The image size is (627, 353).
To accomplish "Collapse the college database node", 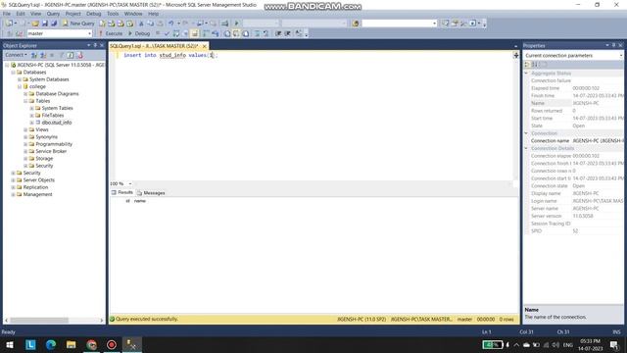I will [x=20, y=87].
